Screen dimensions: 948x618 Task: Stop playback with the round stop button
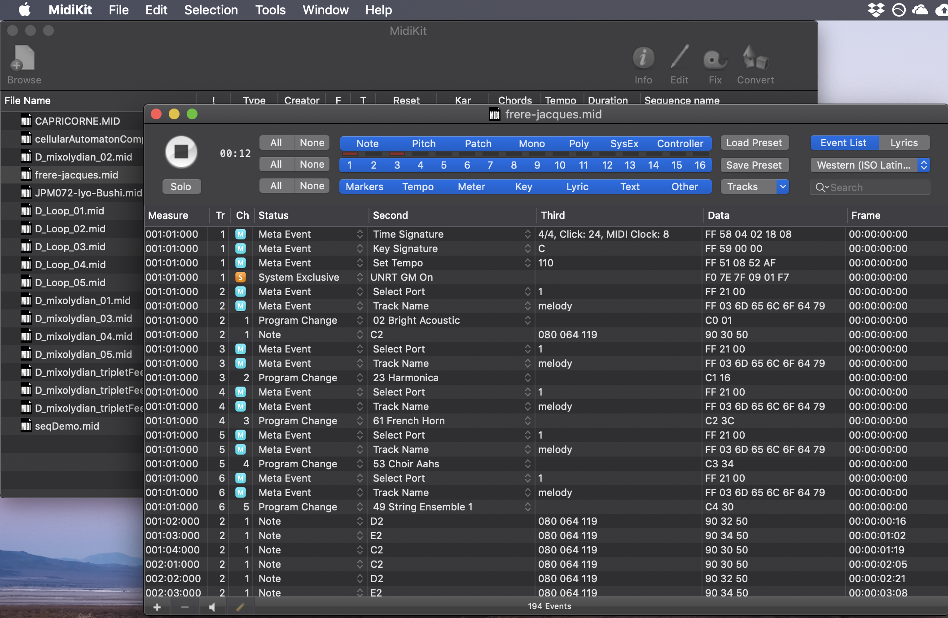point(181,152)
